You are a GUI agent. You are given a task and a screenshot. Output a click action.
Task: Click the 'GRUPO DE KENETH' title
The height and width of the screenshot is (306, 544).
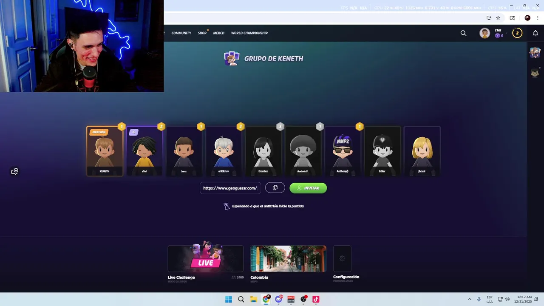274,59
